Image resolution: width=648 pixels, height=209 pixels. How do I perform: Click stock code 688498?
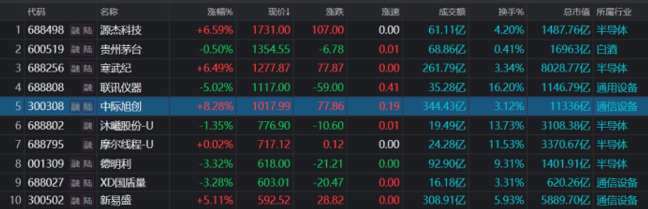[46, 30]
